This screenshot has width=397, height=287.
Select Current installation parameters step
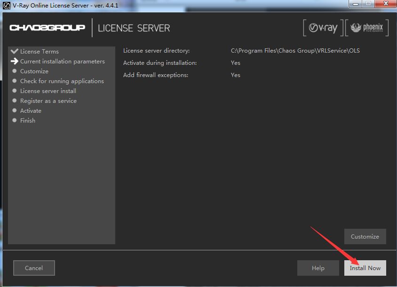62,61
